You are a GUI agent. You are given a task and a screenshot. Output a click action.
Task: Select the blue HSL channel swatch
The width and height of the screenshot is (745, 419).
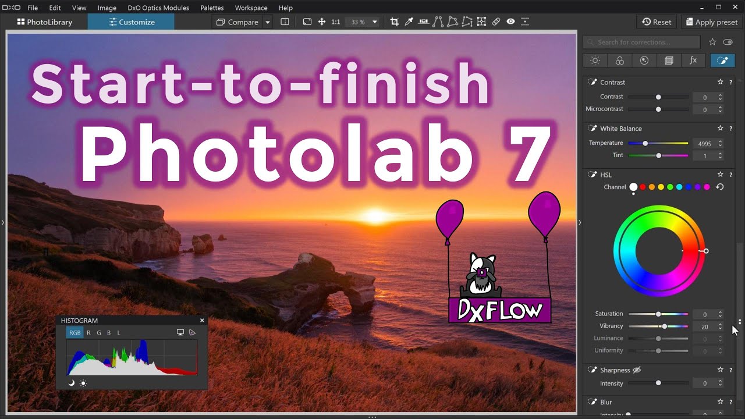pos(688,187)
